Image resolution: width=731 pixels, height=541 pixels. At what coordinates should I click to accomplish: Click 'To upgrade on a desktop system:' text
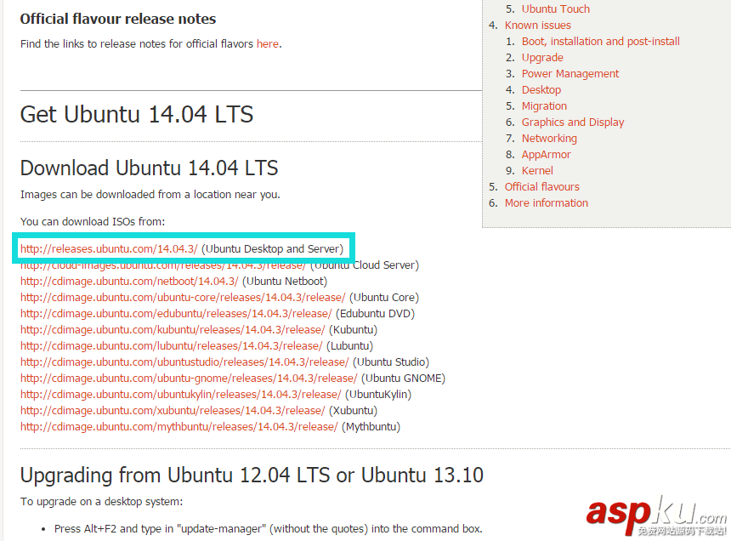[102, 502]
